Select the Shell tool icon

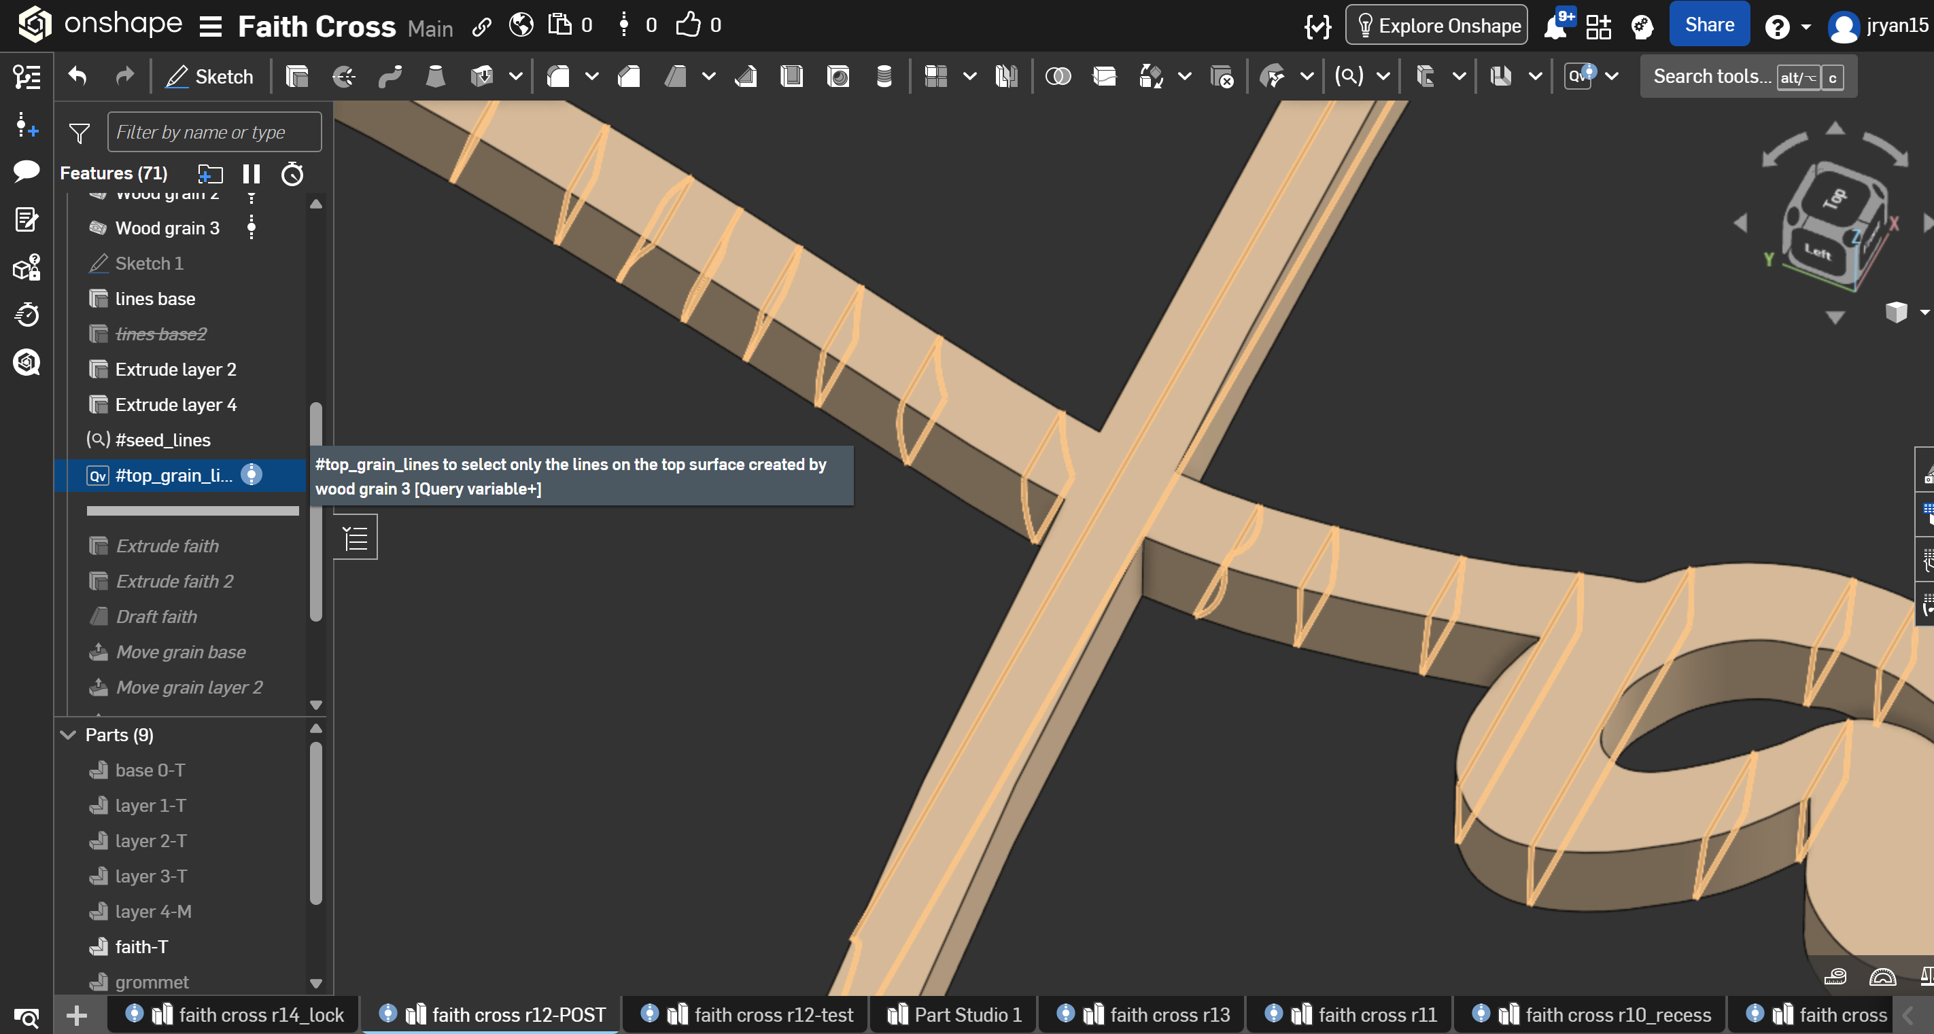792,77
